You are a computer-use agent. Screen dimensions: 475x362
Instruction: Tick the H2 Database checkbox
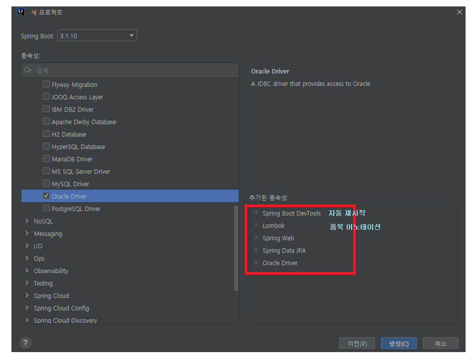(46, 134)
